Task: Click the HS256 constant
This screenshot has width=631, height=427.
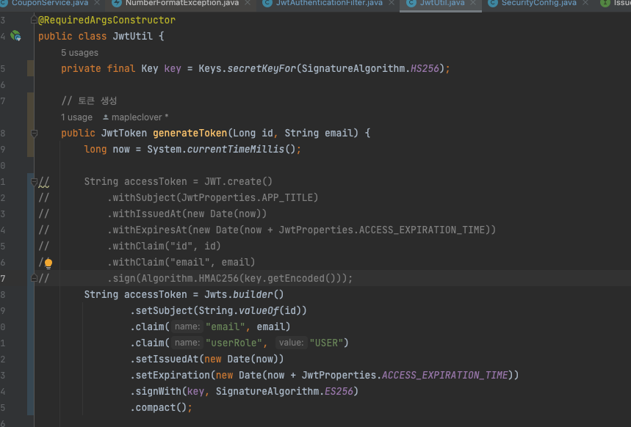Action: [425, 68]
